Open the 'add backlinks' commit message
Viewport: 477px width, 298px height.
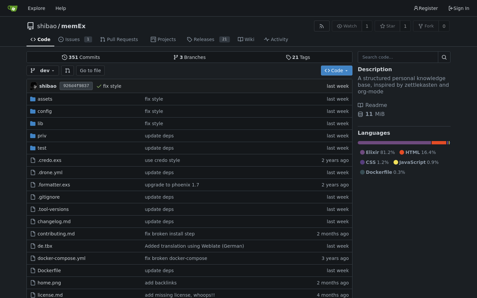click(161, 283)
